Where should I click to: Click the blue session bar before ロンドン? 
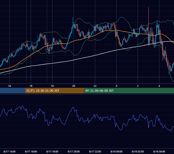[13, 91]
